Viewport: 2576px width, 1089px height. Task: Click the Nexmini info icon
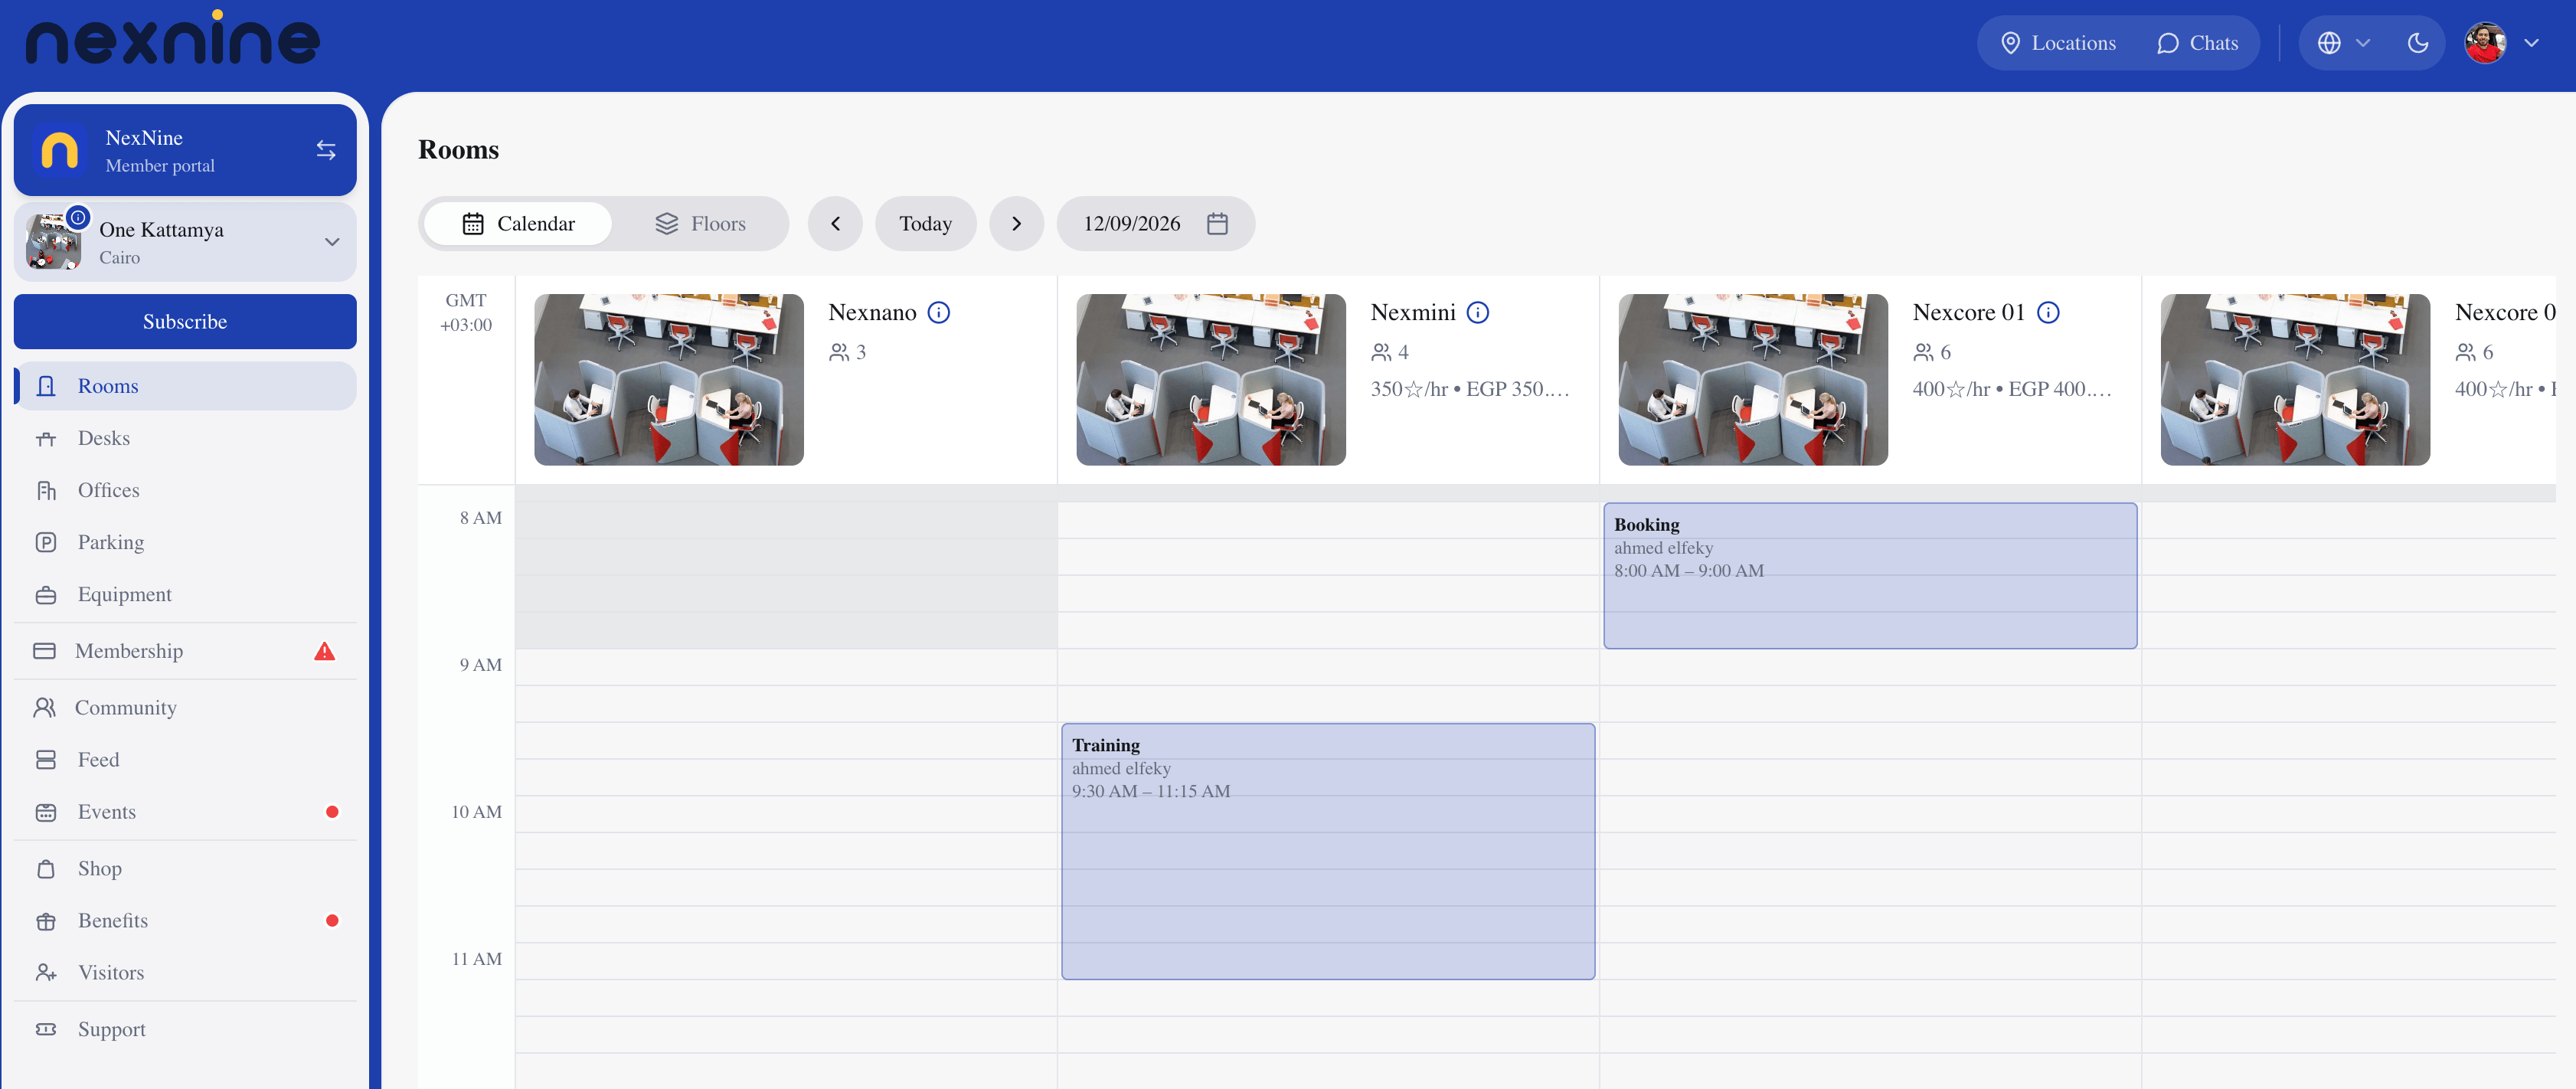pos(1477,313)
